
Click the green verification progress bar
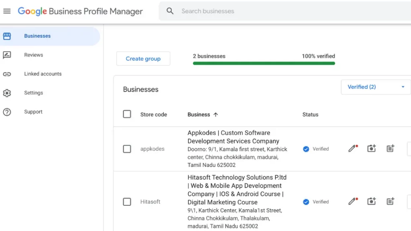click(264, 63)
